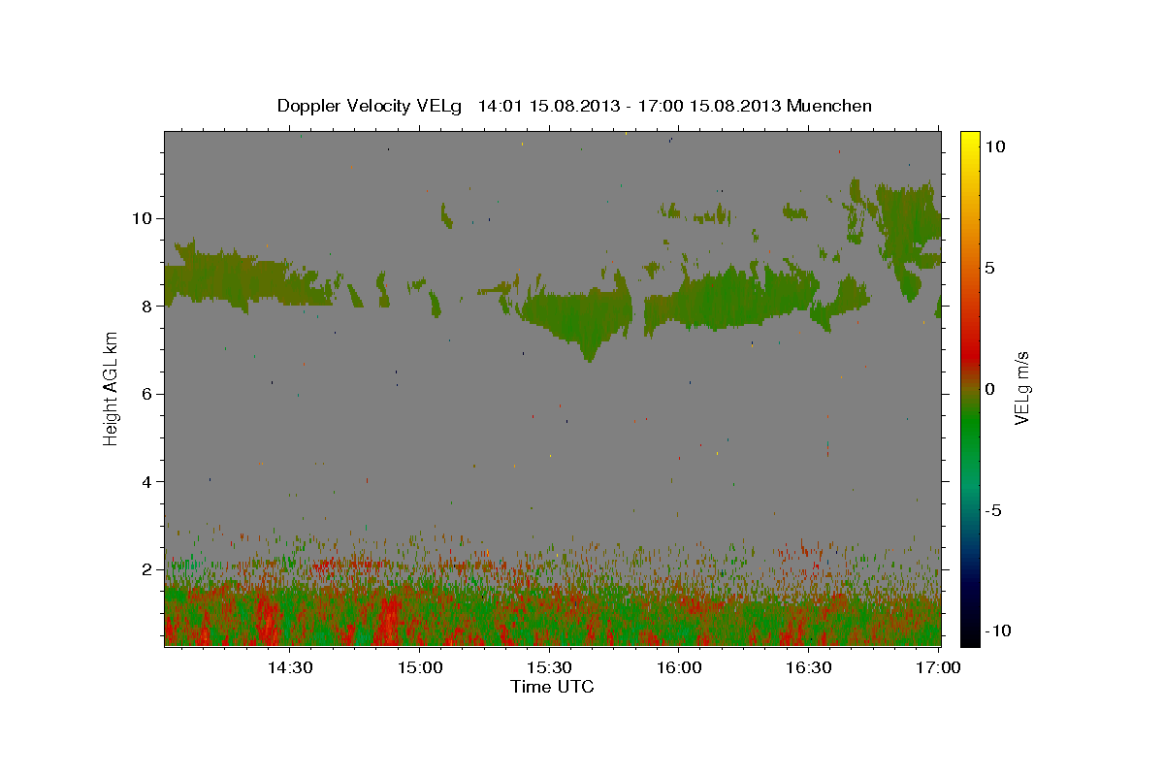Click the '14:30' time tick label
The image size is (1164, 776).
[289, 667]
